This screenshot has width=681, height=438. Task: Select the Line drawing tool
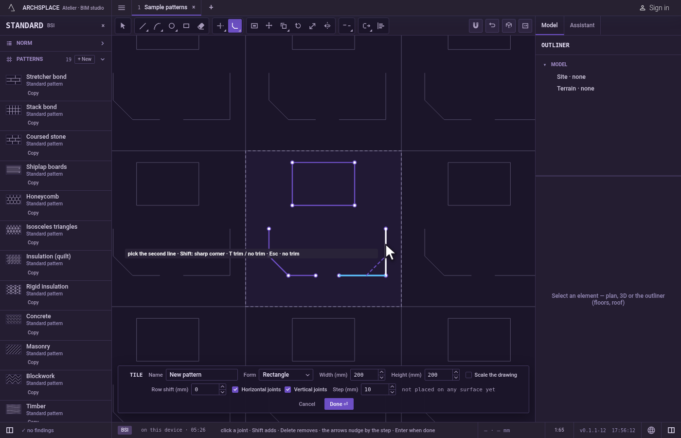tap(143, 26)
